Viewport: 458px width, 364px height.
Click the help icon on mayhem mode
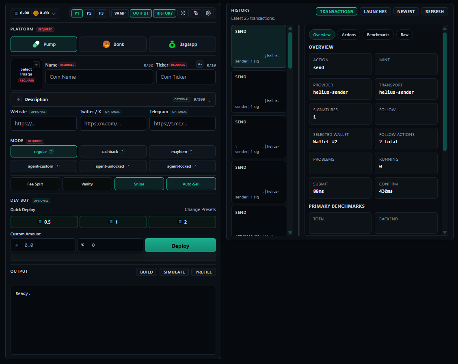coord(191,151)
